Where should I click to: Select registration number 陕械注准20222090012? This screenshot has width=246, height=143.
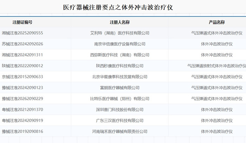pyautogui.click(x=22, y=66)
